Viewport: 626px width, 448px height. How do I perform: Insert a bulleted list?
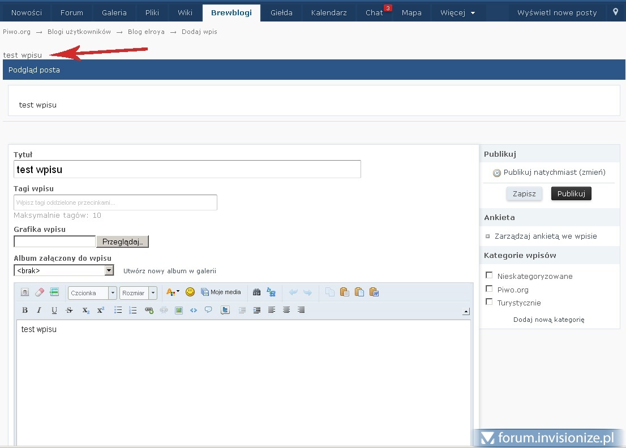click(118, 310)
